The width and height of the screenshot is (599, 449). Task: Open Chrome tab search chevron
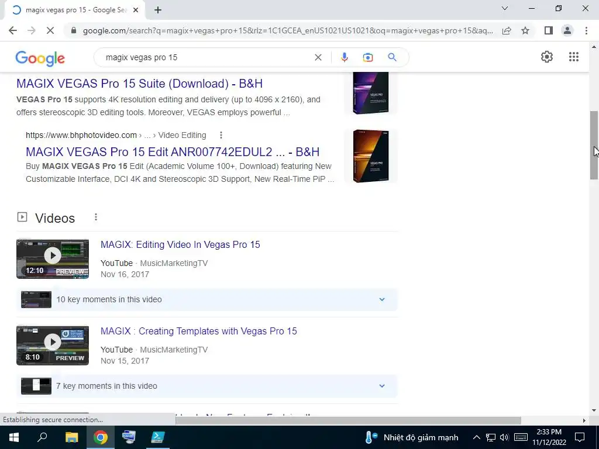[x=505, y=8]
